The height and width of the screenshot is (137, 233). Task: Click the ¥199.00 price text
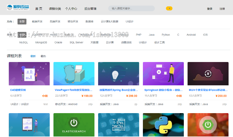pos(87,96)
